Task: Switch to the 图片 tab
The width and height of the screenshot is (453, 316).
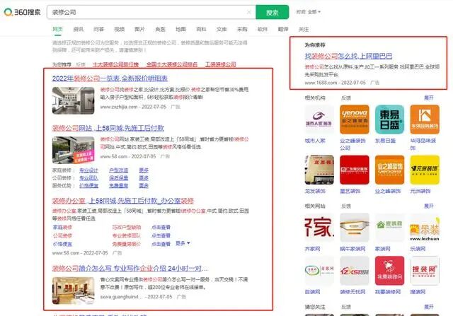Action: (139, 29)
